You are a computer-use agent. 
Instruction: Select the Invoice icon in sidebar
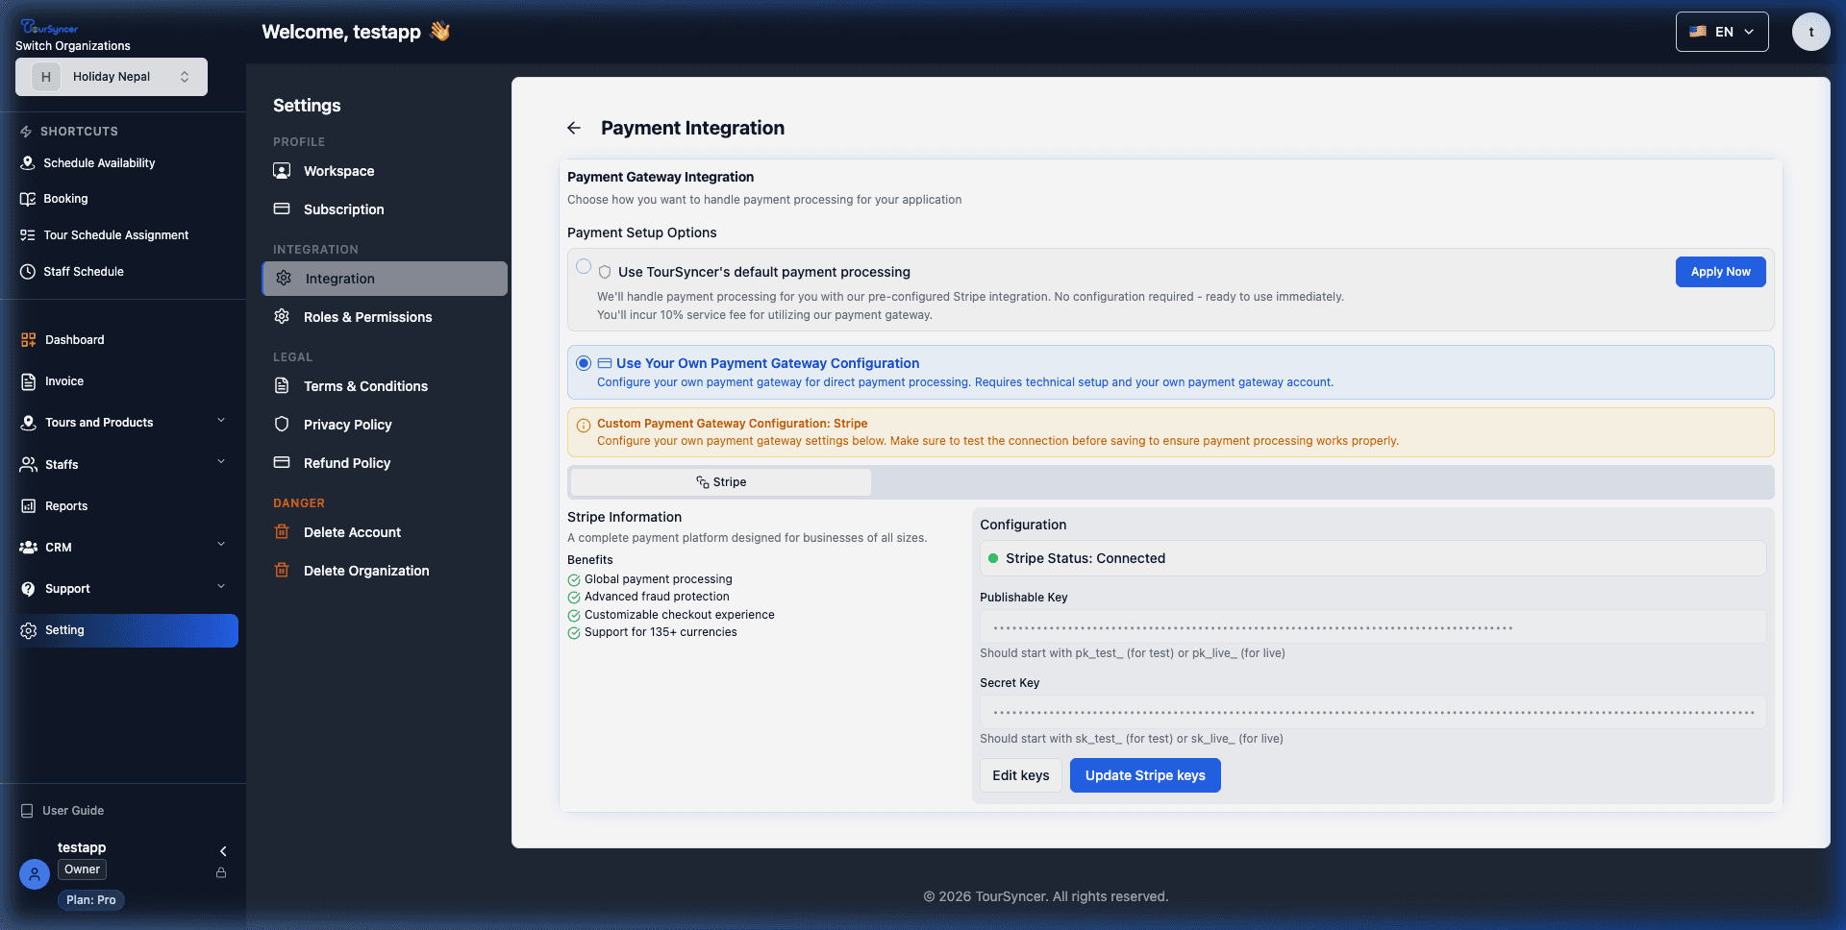[27, 381]
